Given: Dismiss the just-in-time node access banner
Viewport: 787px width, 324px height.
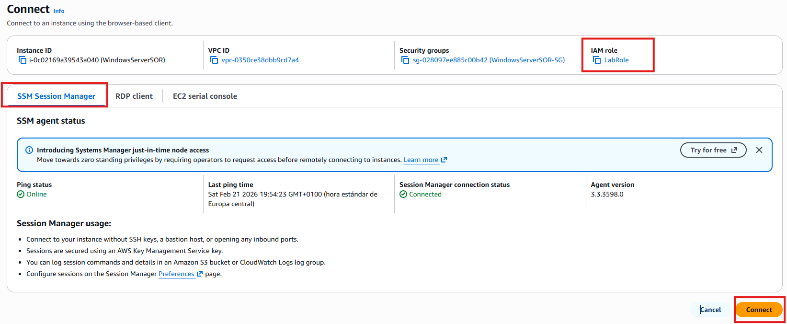Looking at the screenshot, I should (x=759, y=150).
